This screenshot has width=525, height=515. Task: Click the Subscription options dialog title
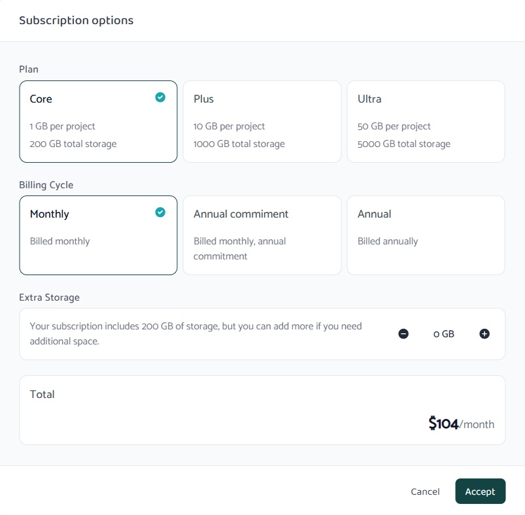point(76,20)
